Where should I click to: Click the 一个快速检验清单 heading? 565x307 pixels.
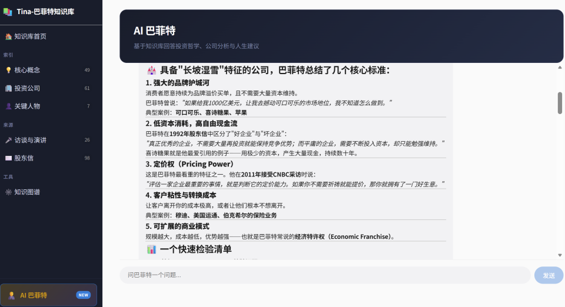[x=195, y=249]
